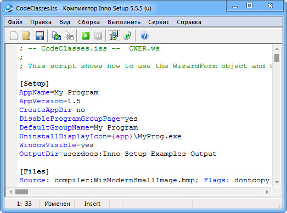Click the Изменен status bar field
Viewport: 287px width, 213px height.
point(57,204)
